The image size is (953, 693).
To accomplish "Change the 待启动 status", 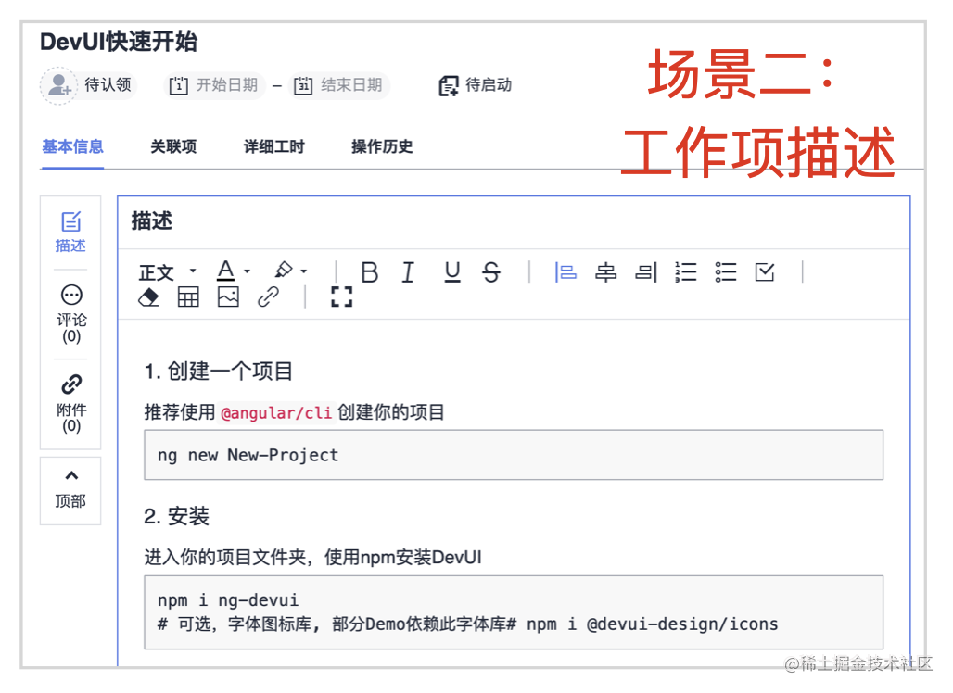I will click(x=476, y=85).
